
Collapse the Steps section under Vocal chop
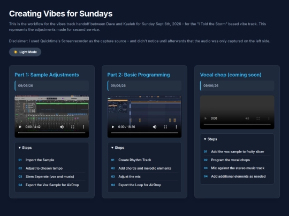[x=210, y=139]
